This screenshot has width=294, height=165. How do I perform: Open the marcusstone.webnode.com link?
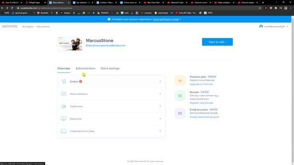click(x=105, y=45)
